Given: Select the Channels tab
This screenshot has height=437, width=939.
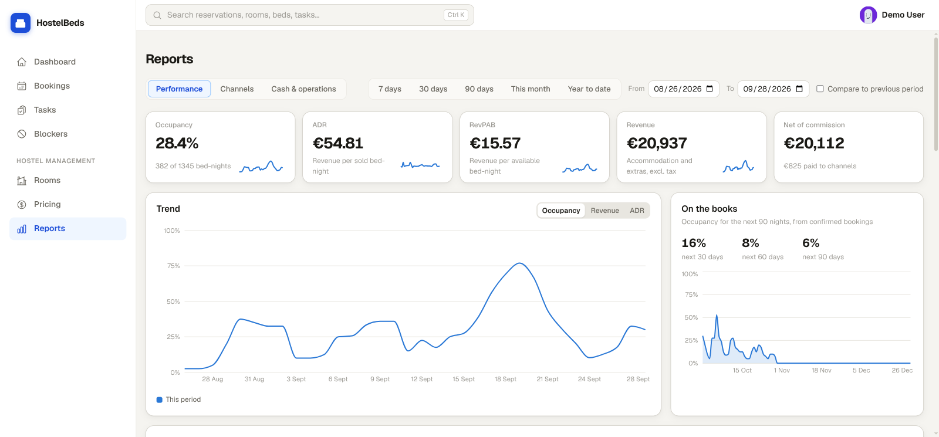Looking at the screenshot, I should point(237,89).
